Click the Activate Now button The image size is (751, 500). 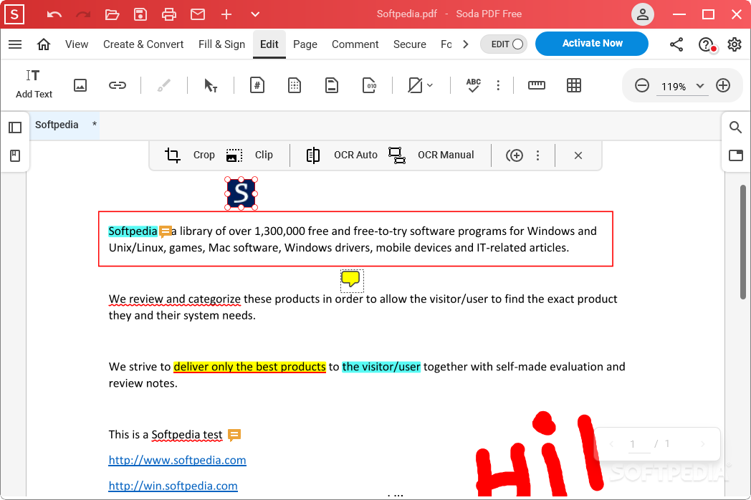click(592, 44)
